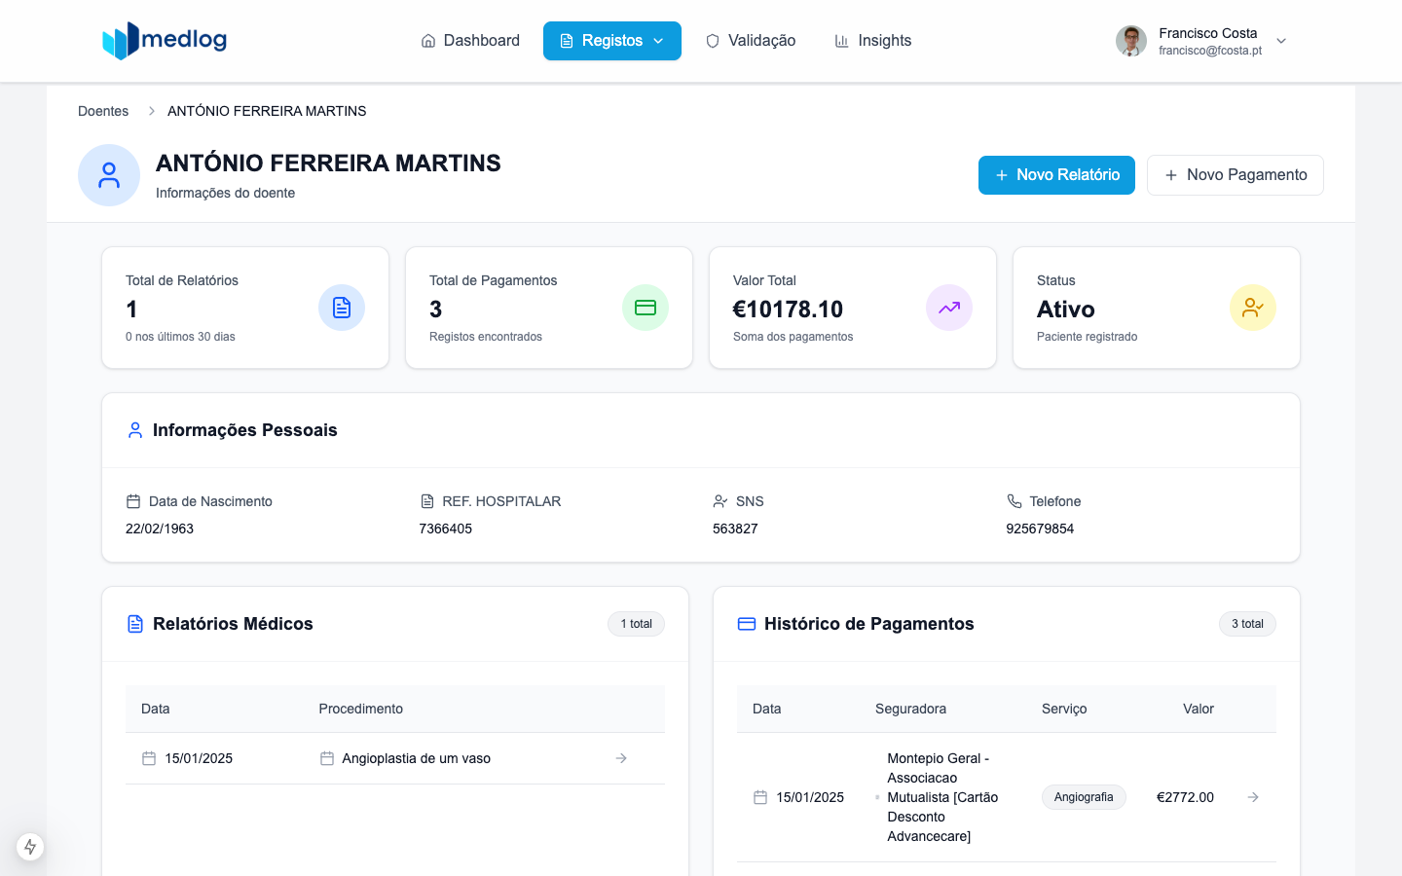Open the Angioplastia report row arrow
This screenshot has width=1402, height=876.
point(621,758)
